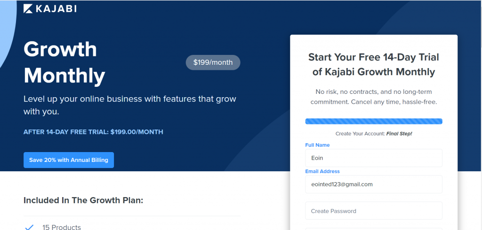Screen dimensions: 482x230
Task: Click the Growth Monthly heading
Action: point(64,62)
